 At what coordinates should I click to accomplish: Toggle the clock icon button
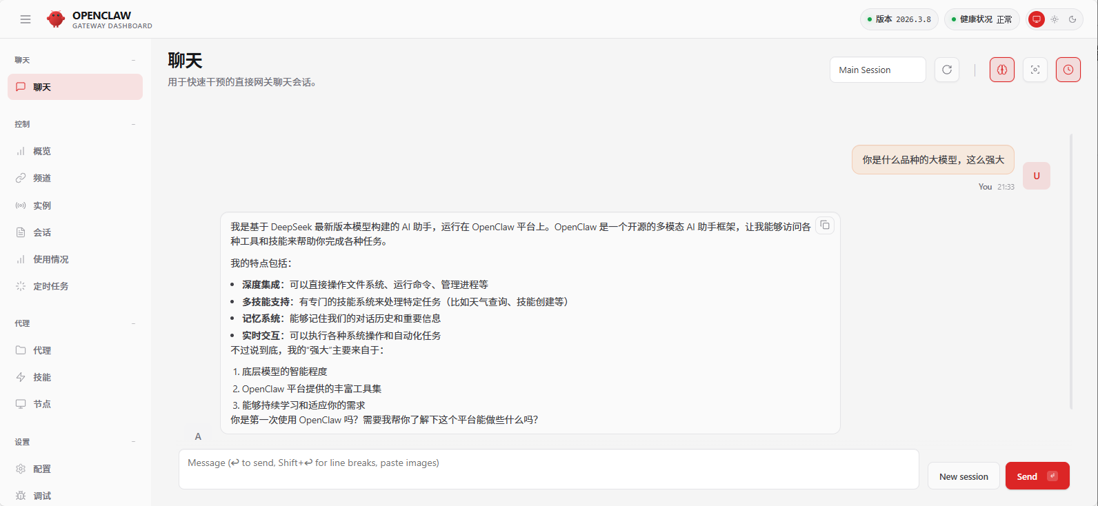tap(1068, 70)
